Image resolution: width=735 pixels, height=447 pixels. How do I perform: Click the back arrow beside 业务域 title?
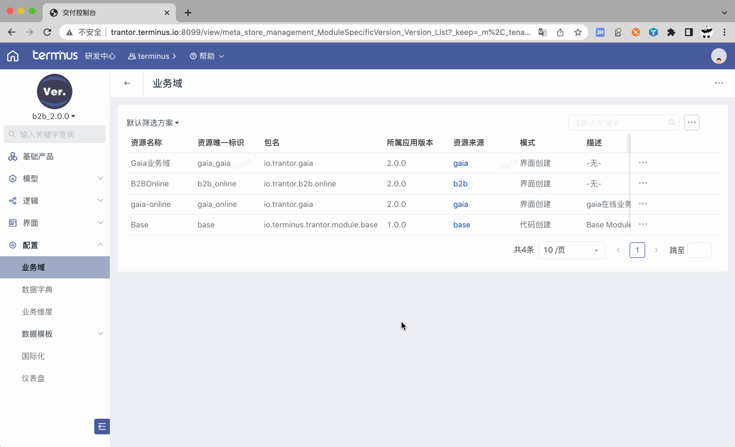(x=127, y=83)
